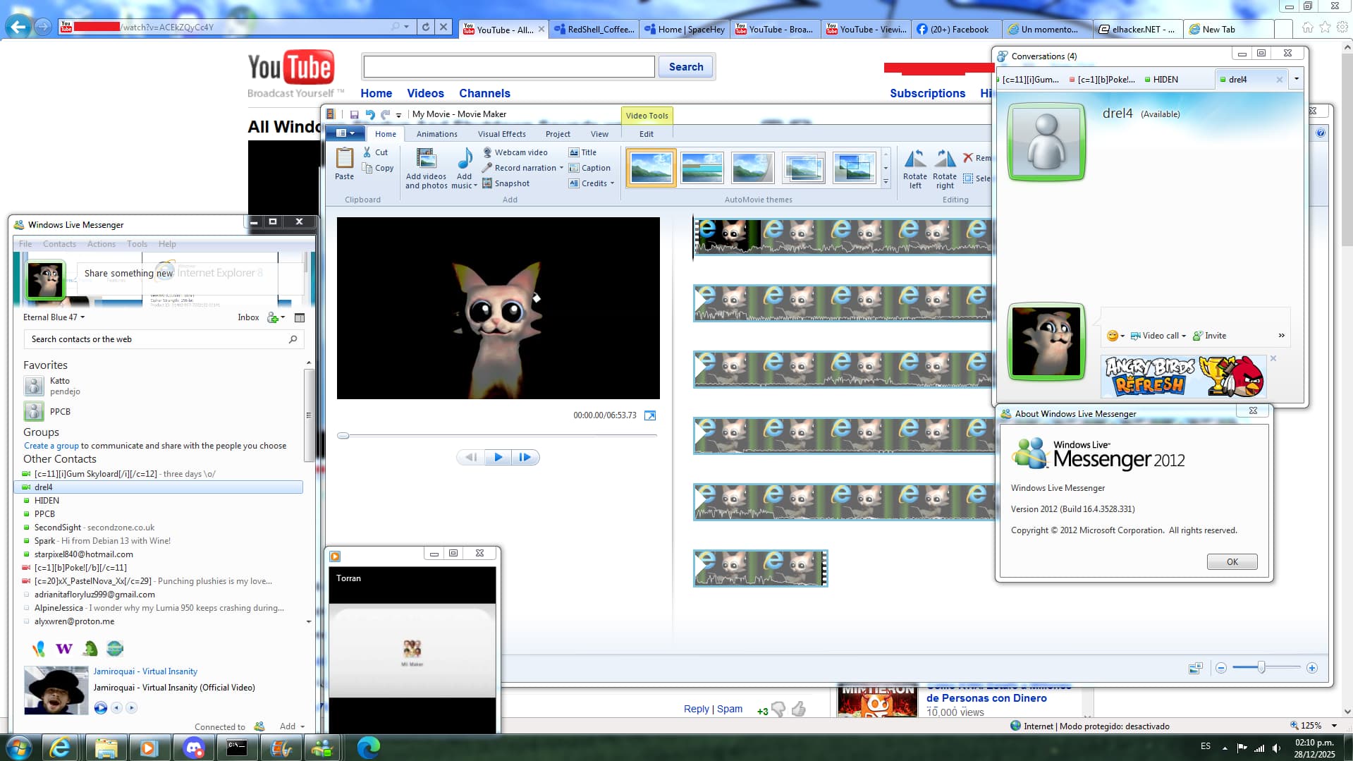Click the Rotate left icon

pos(914,159)
